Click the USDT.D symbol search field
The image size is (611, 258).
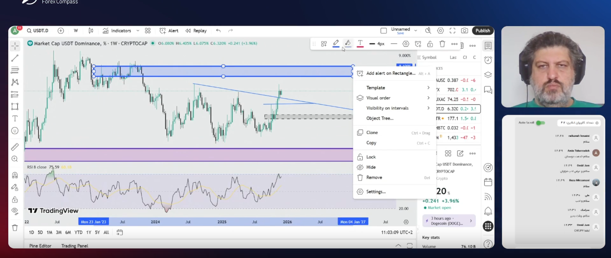(x=38, y=31)
